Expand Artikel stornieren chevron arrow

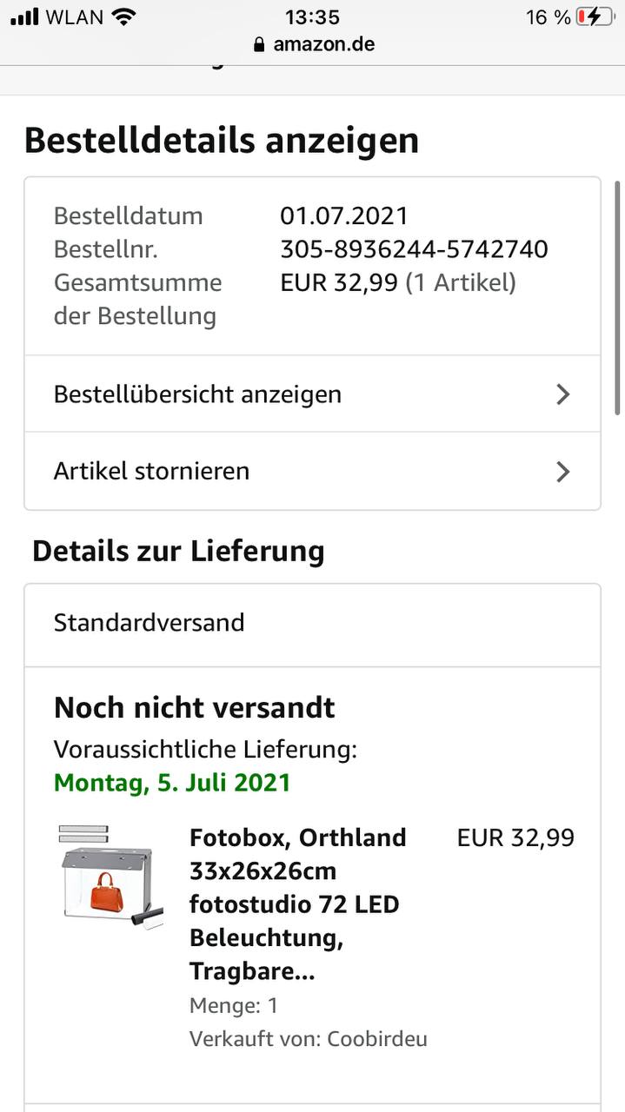563,472
